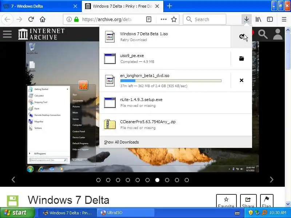Switch to UltraISO in the taskbar

point(125,213)
